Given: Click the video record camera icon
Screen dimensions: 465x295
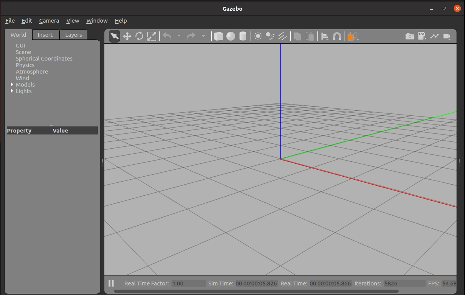Looking at the screenshot, I should click(x=447, y=36).
